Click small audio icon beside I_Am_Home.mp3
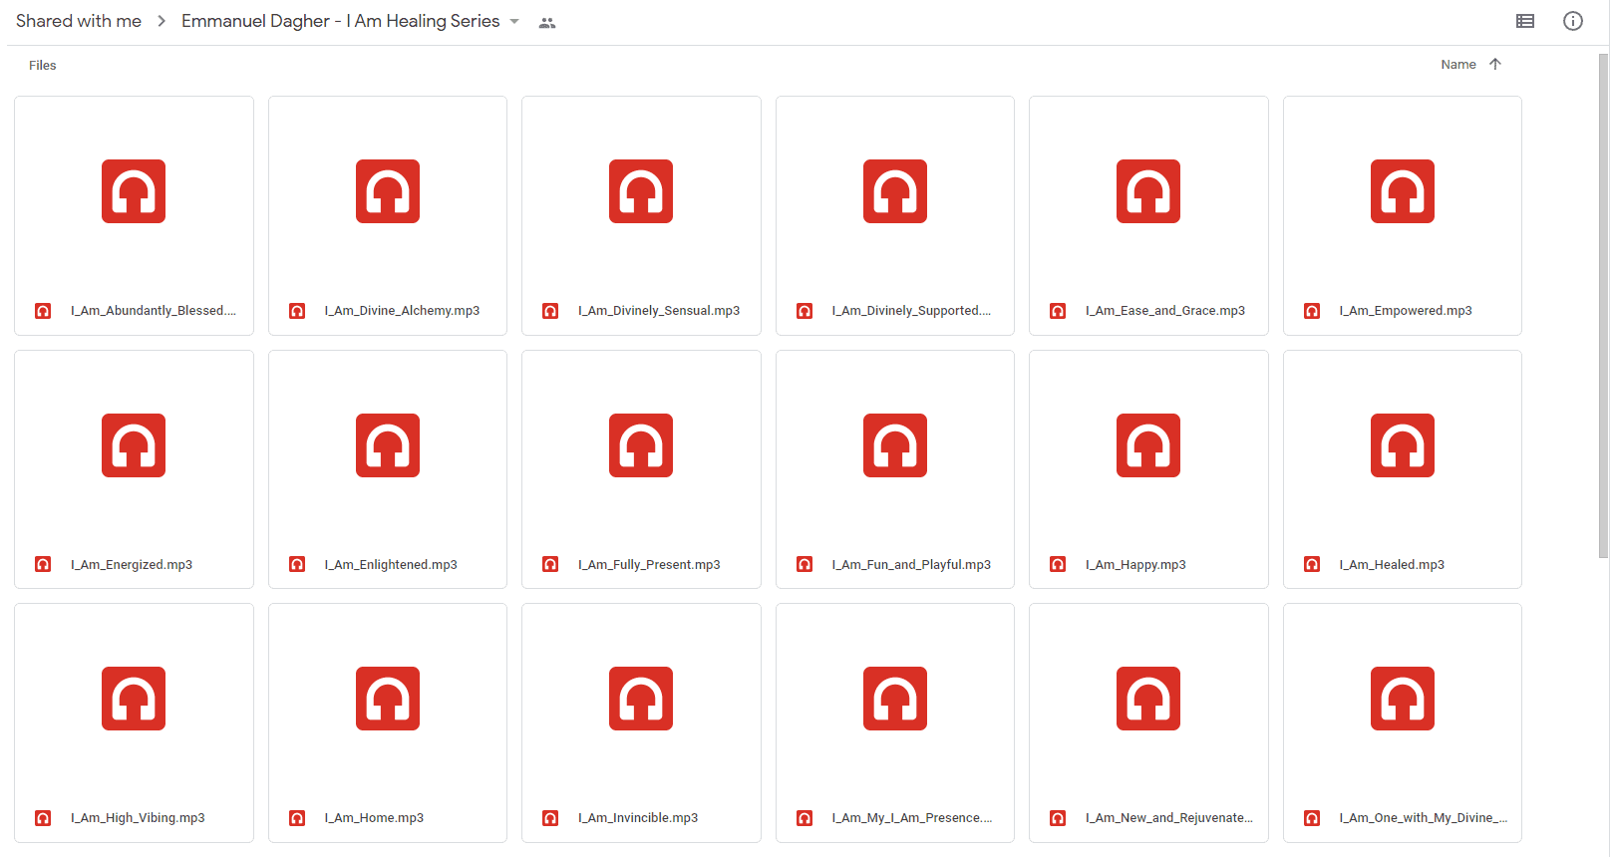Screen dimensions: 1614x857 tap(297, 818)
